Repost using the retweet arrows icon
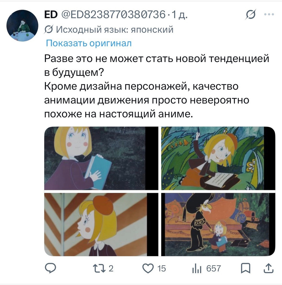Viewport: 282px width, 285px height. (99, 268)
